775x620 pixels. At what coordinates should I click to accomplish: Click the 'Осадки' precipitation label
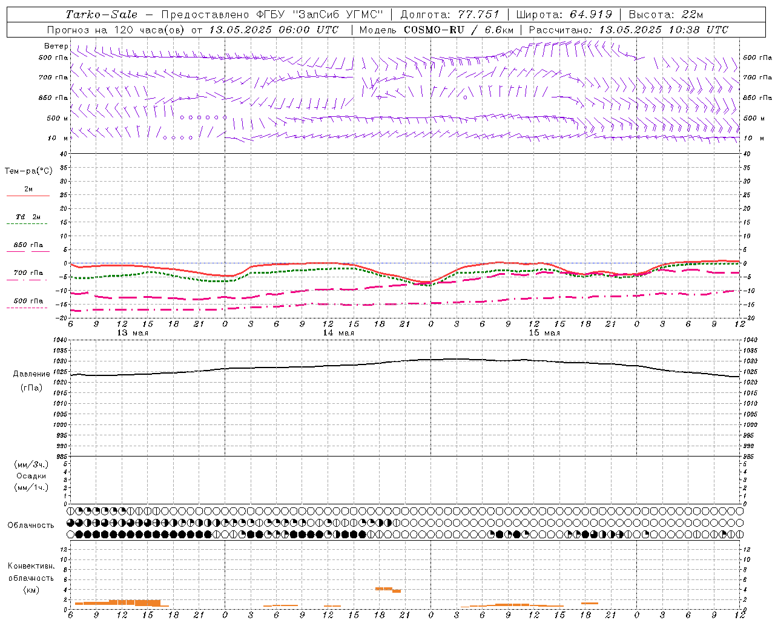point(31,476)
